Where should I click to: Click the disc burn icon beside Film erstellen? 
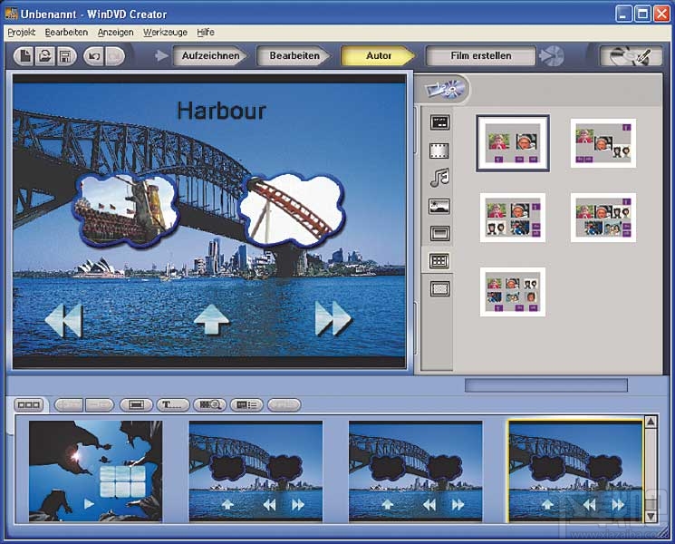point(552,56)
